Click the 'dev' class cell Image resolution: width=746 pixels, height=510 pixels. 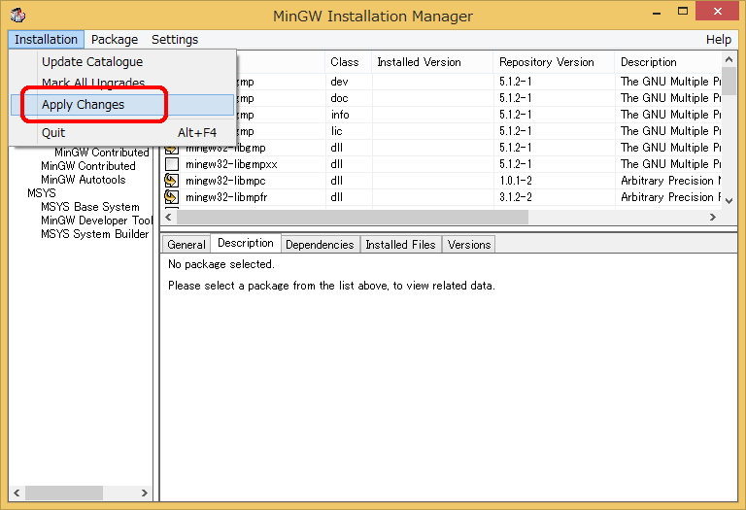[x=339, y=82]
